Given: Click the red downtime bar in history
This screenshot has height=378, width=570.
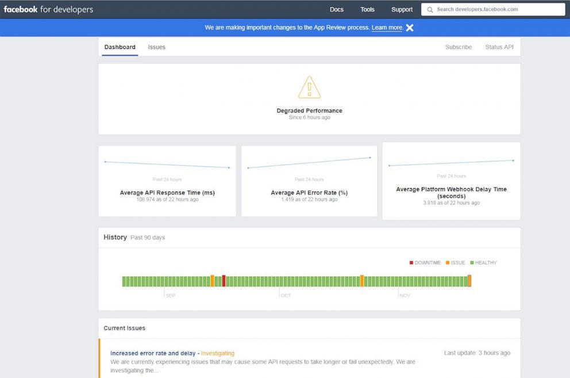Looking at the screenshot, I should click(x=224, y=281).
